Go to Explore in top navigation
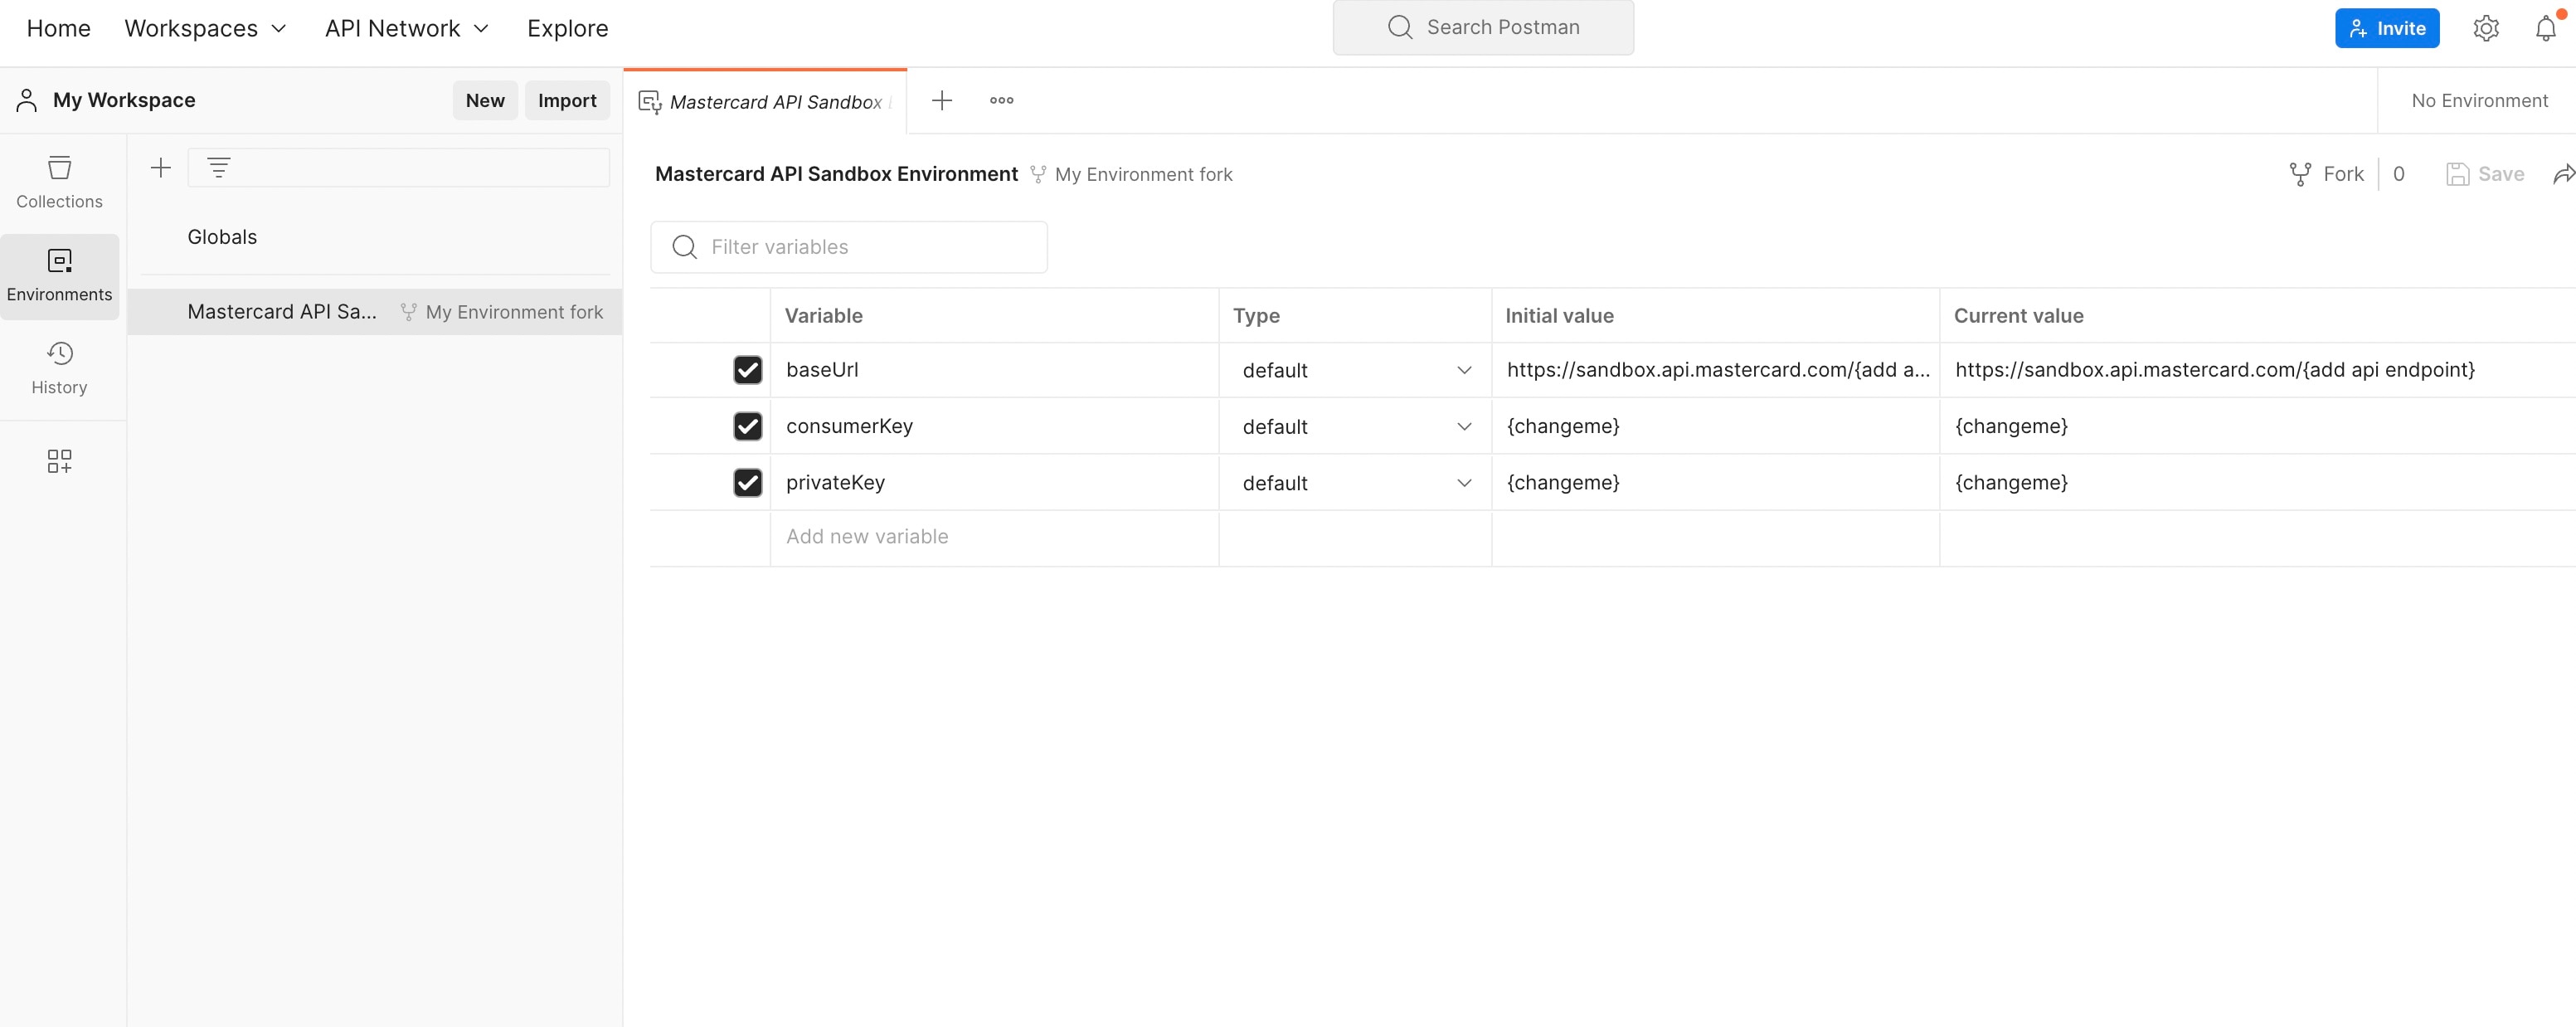 pos(567,28)
